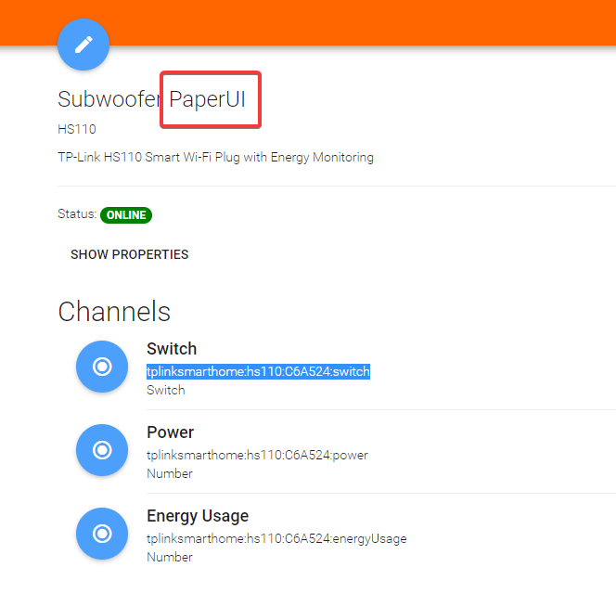
Task: Open SHOW PROPERTIES section
Action: (x=130, y=254)
